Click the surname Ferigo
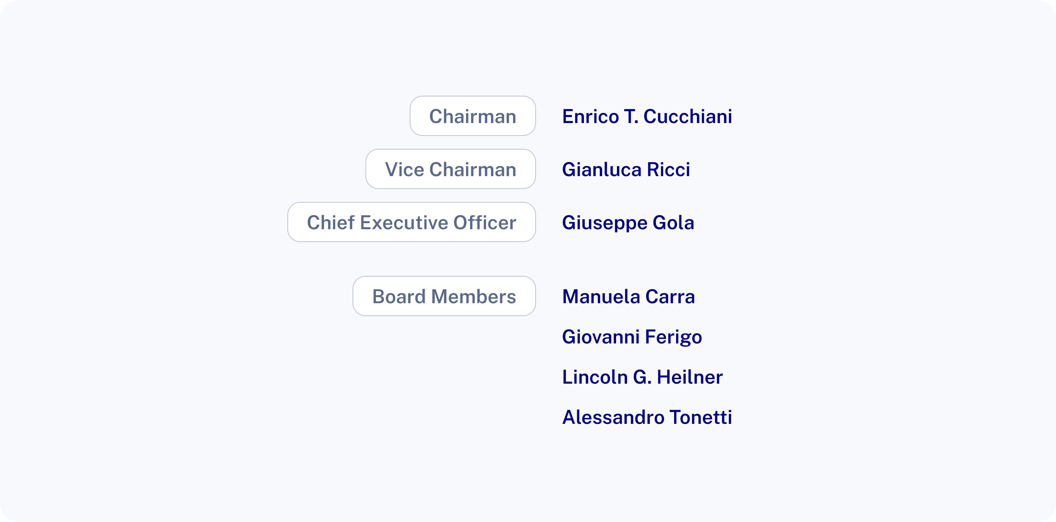This screenshot has width=1056, height=522. coord(673,337)
